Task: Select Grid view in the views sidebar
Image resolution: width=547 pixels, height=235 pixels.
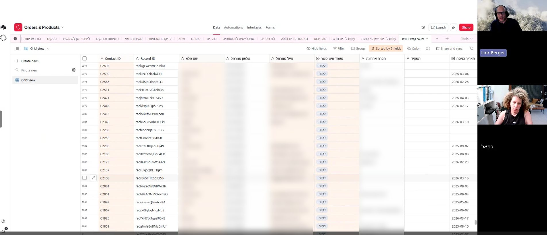Action: tap(45, 80)
